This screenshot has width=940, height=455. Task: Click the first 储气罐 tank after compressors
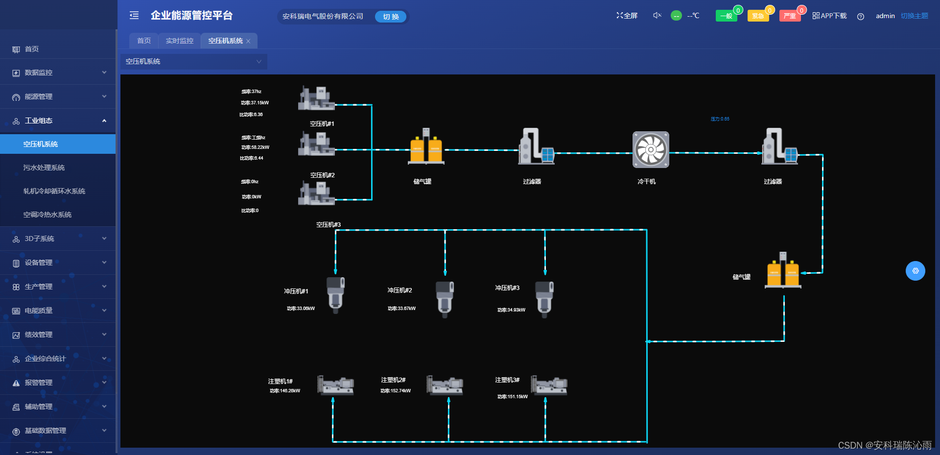(426, 146)
